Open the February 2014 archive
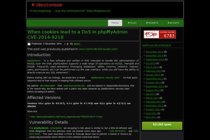The image size is (210, 140). pyautogui.click(x=154, y=71)
